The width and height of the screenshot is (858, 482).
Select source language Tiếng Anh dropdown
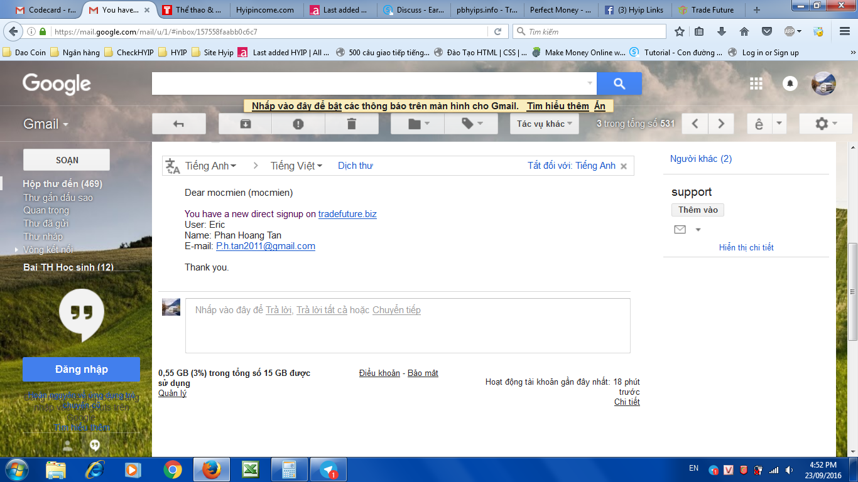coord(210,166)
